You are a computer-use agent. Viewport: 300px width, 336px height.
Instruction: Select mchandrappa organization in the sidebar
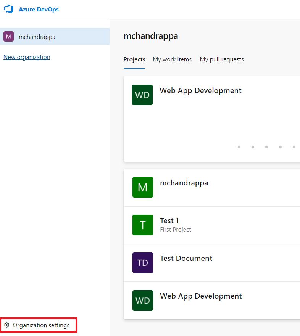tap(55, 37)
